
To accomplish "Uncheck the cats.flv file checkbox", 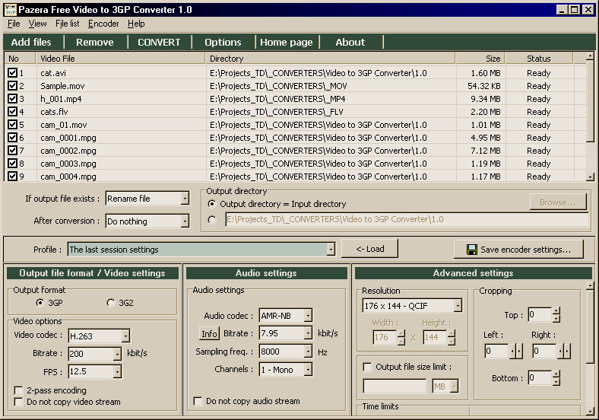I will pos(12,112).
